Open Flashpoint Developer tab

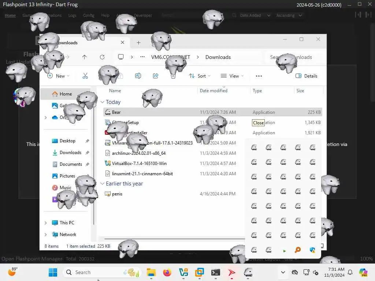[143, 15]
